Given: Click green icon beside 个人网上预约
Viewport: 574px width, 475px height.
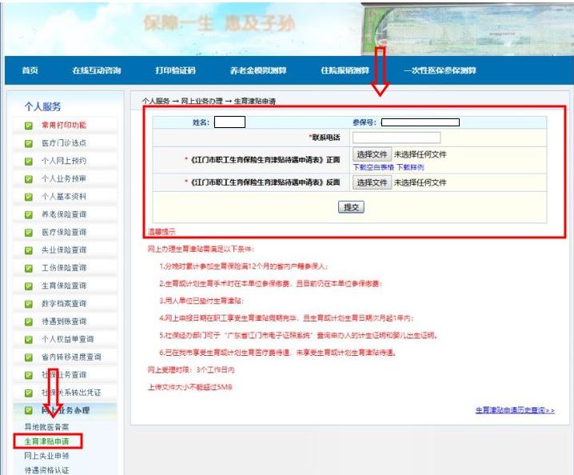Looking at the screenshot, I should pyautogui.click(x=29, y=162).
